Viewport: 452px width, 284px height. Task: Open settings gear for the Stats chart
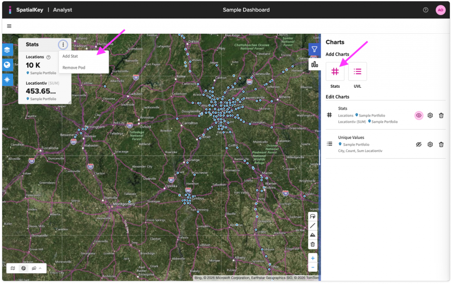point(430,115)
